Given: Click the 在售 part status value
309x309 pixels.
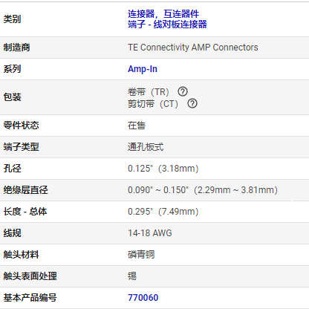Looking at the screenshot, I should point(137,126).
